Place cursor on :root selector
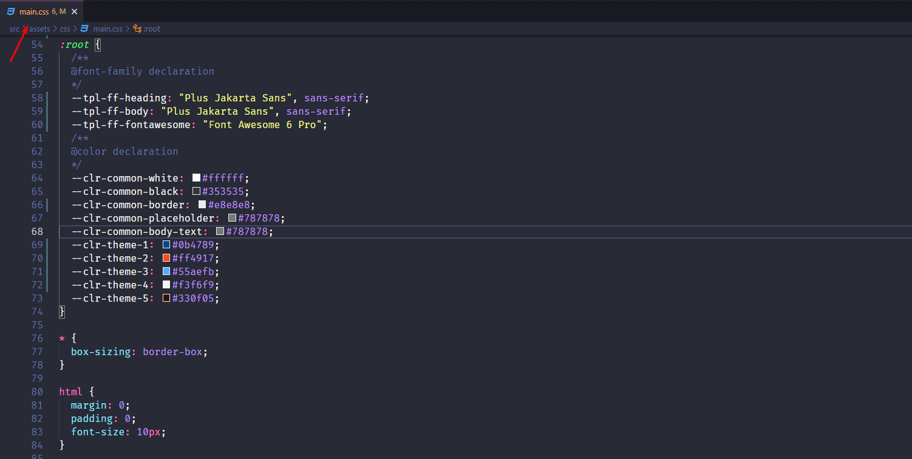The height and width of the screenshot is (459, 912). 74,44
